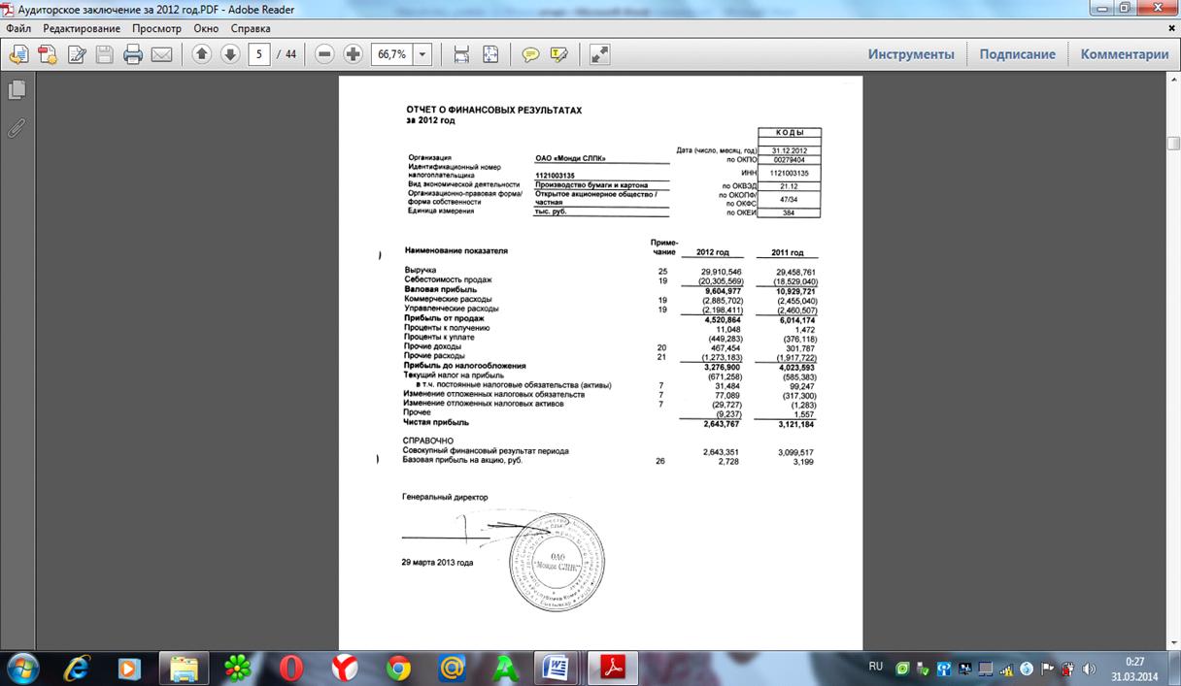This screenshot has height=686, width=1181.
Task: Launch Google Chrome from the taskbar
Action: pos(397,668)
